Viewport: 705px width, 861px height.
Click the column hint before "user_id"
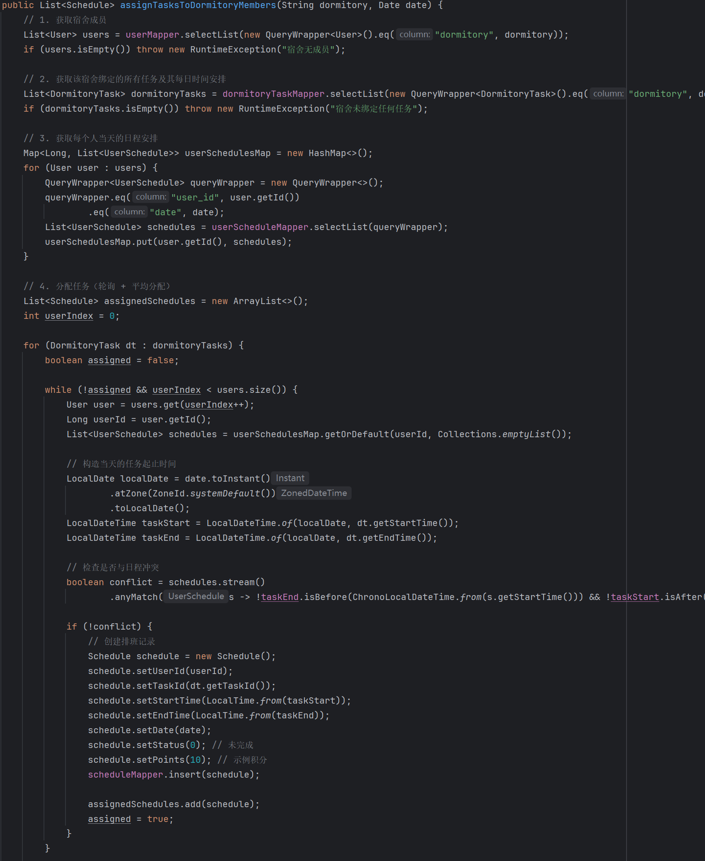pos(151,197)
